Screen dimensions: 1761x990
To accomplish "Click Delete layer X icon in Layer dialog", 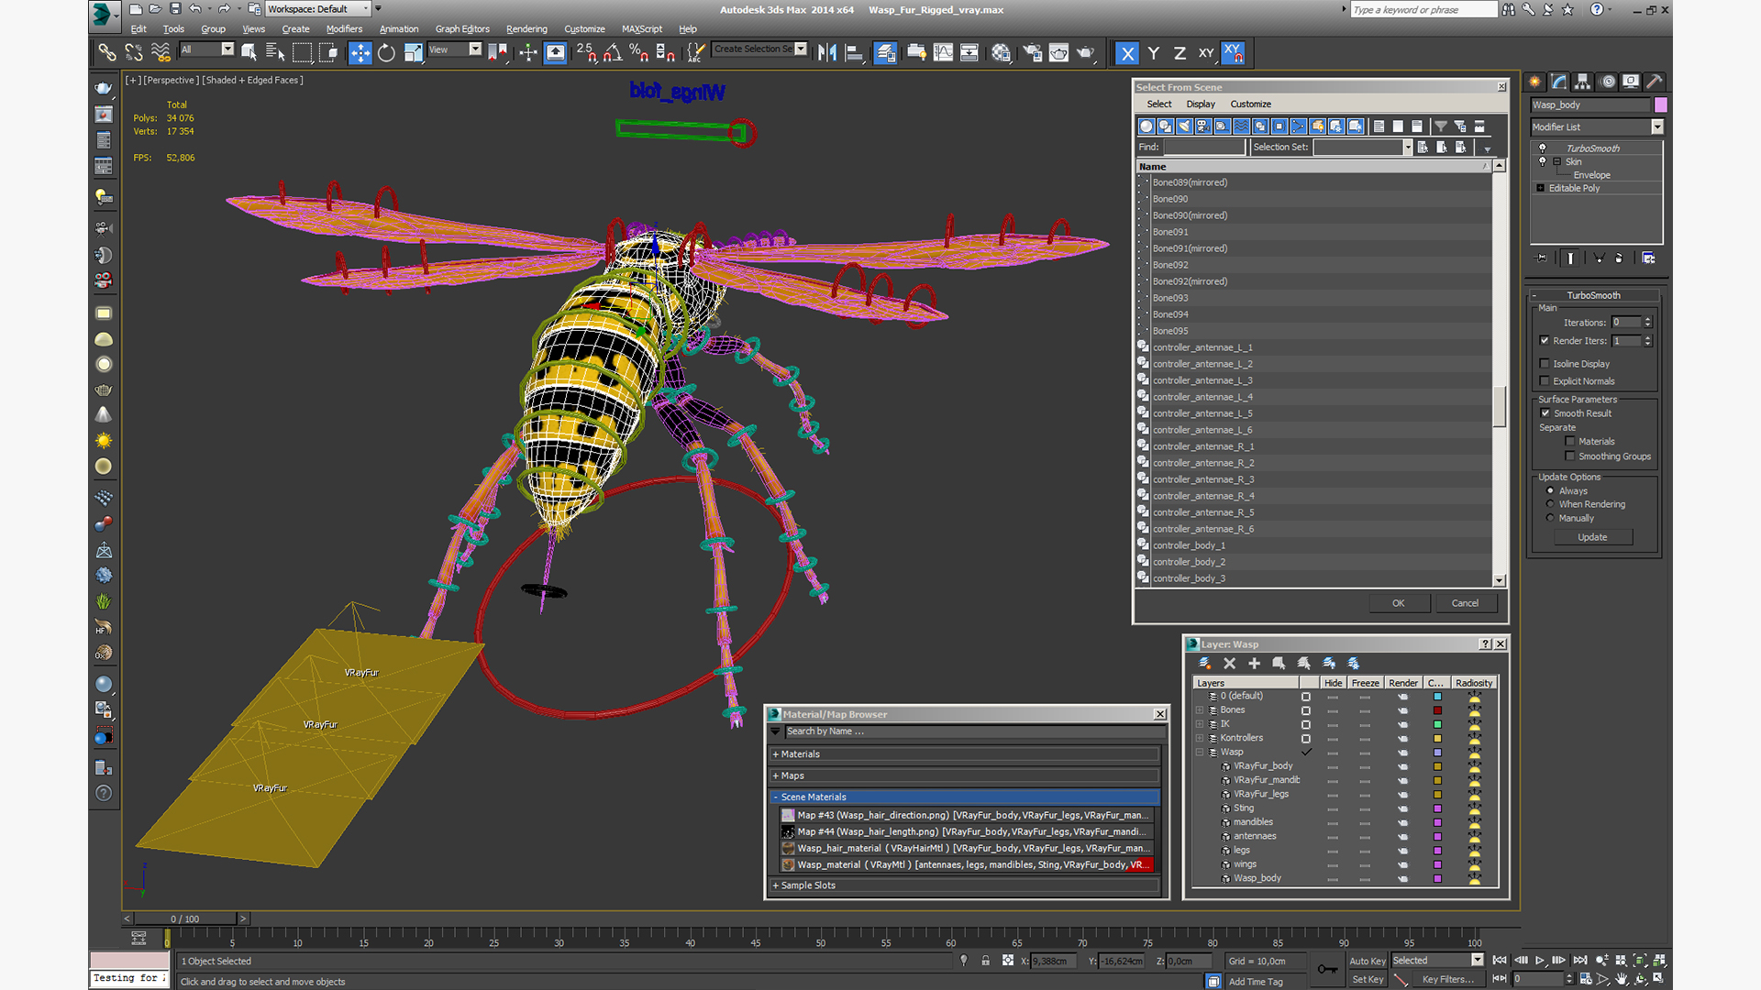I will click(x=1230, y=664).
